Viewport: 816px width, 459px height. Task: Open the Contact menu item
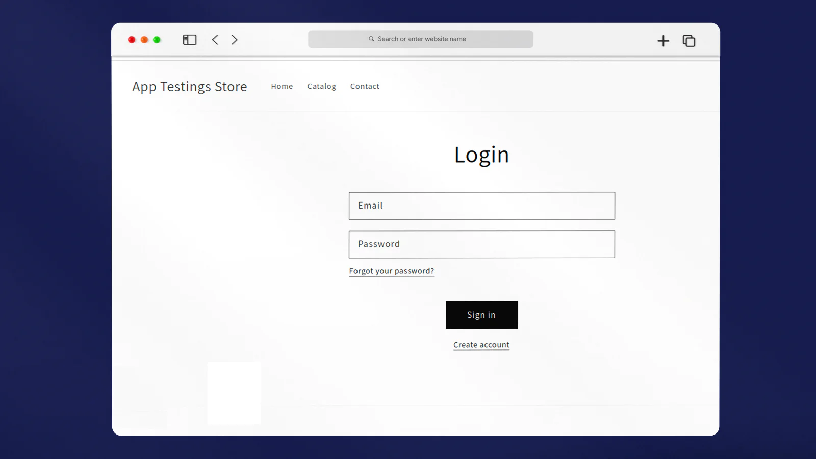pyautogui.click(x=365, y=86)
